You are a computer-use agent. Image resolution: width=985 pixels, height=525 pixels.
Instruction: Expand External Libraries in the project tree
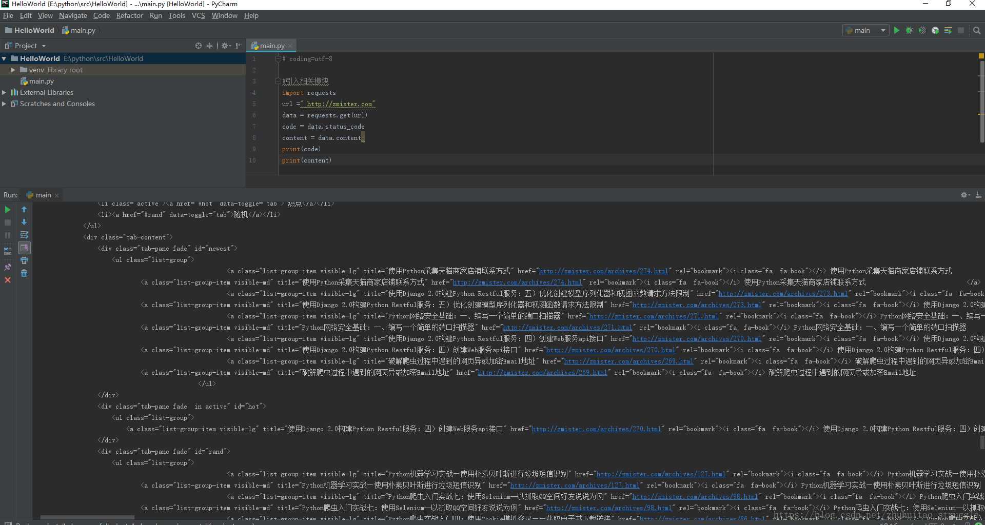click(4, 92)
